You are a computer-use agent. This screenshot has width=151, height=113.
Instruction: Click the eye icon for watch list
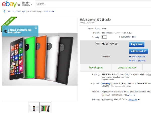tap(130, 57)
